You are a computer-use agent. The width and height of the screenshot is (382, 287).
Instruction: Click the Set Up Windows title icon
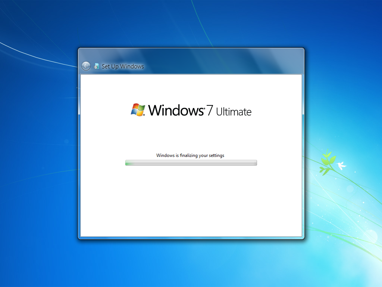tap(97, 66)
